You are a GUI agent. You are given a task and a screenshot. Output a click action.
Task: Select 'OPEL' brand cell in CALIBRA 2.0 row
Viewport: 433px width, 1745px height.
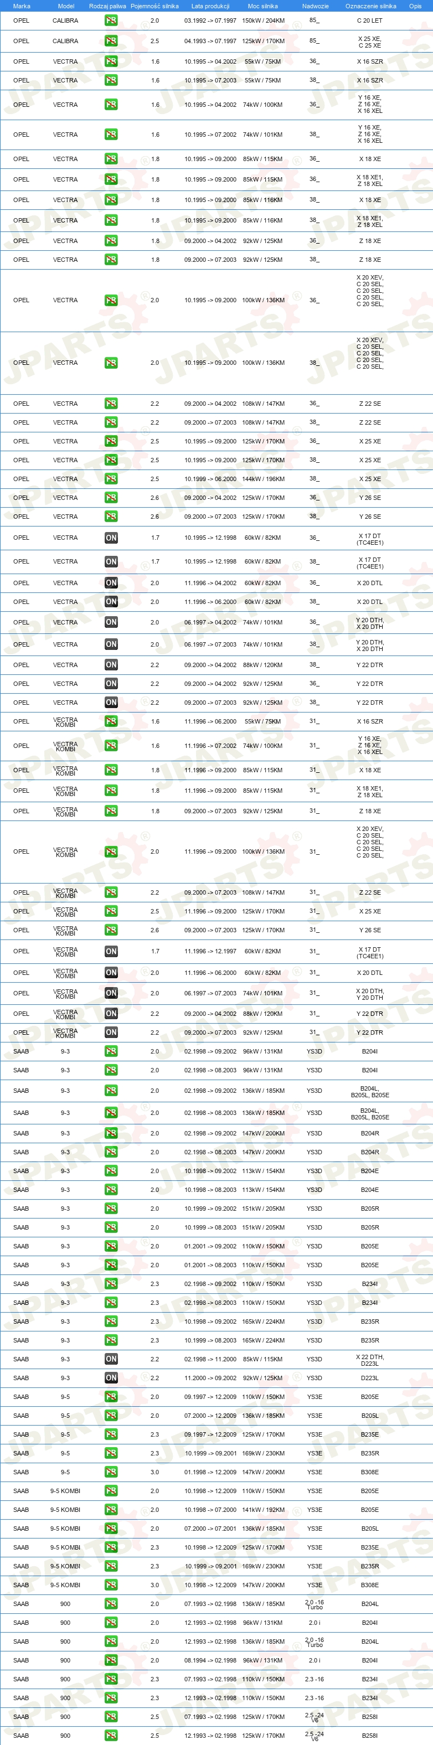[x=22, y=21]
